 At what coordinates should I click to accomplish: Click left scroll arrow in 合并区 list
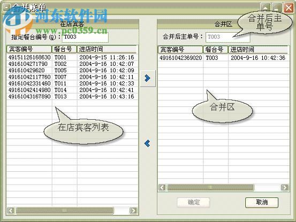pyautogui.click(x=162, y=187)
